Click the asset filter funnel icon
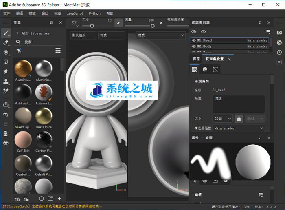285x210 pixels. click(x=18, y=50)
